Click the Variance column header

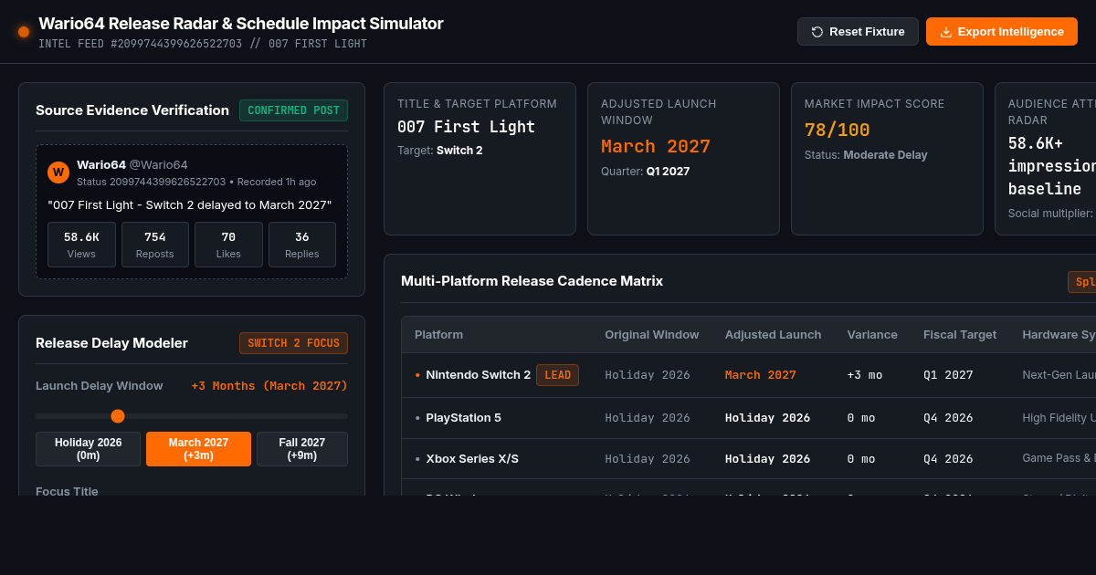pyautogui.click(x=872, y=334)
